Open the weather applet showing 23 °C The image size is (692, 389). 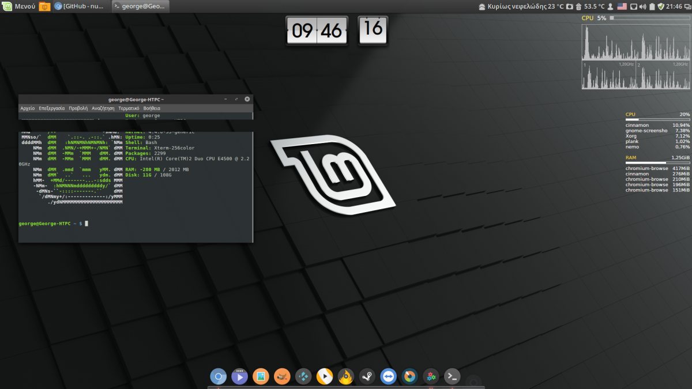click(x=521, y=6)
